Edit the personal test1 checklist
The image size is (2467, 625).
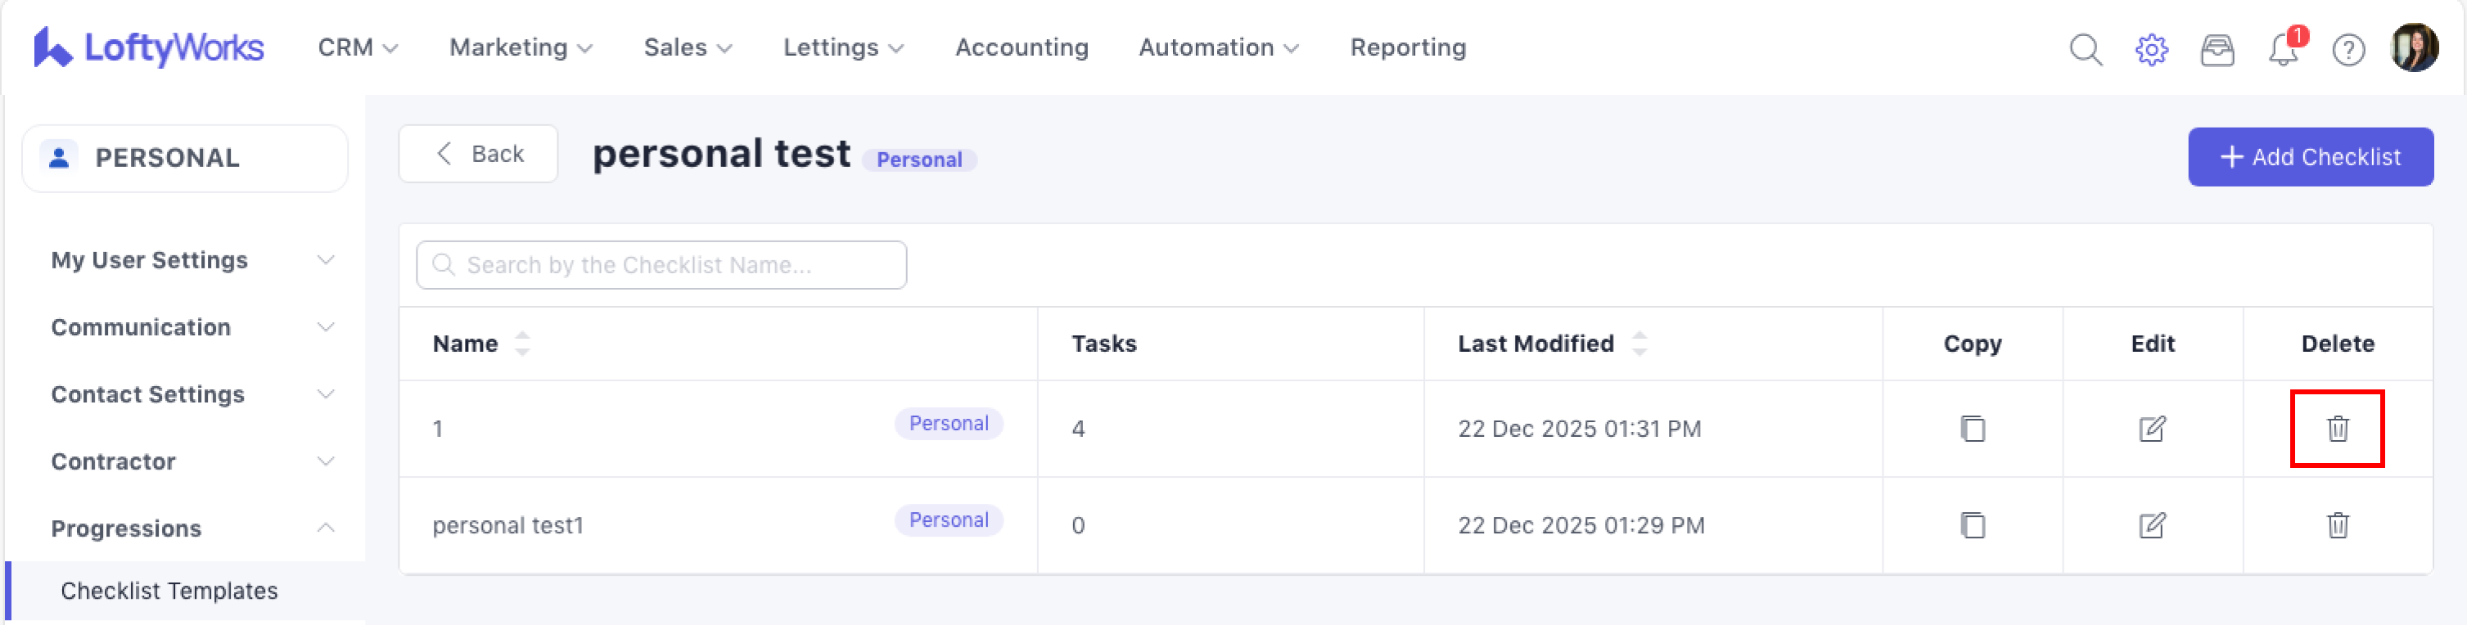click(2152, 525)
